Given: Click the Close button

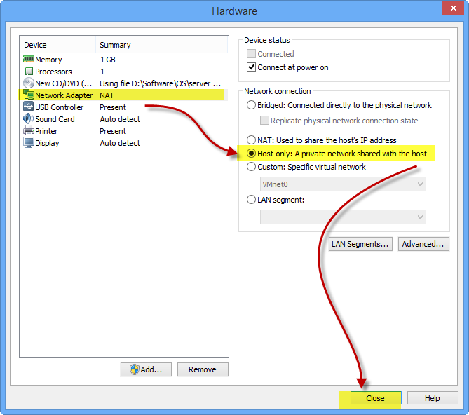Looking at the screenshot, I should [376, 398].
